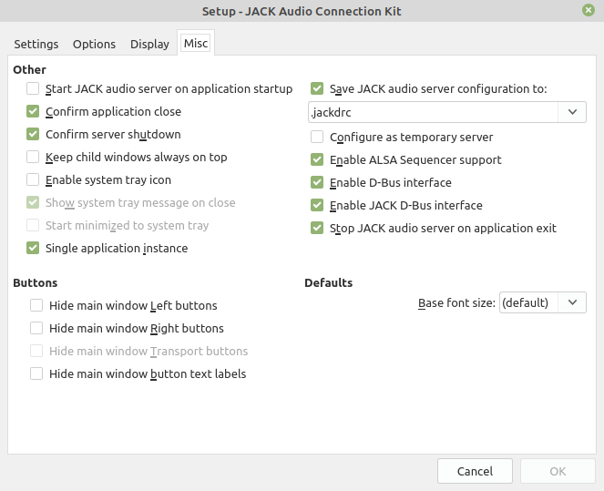Expand the .jackdrc configuration file dropdown arrow

coord(572,112)
